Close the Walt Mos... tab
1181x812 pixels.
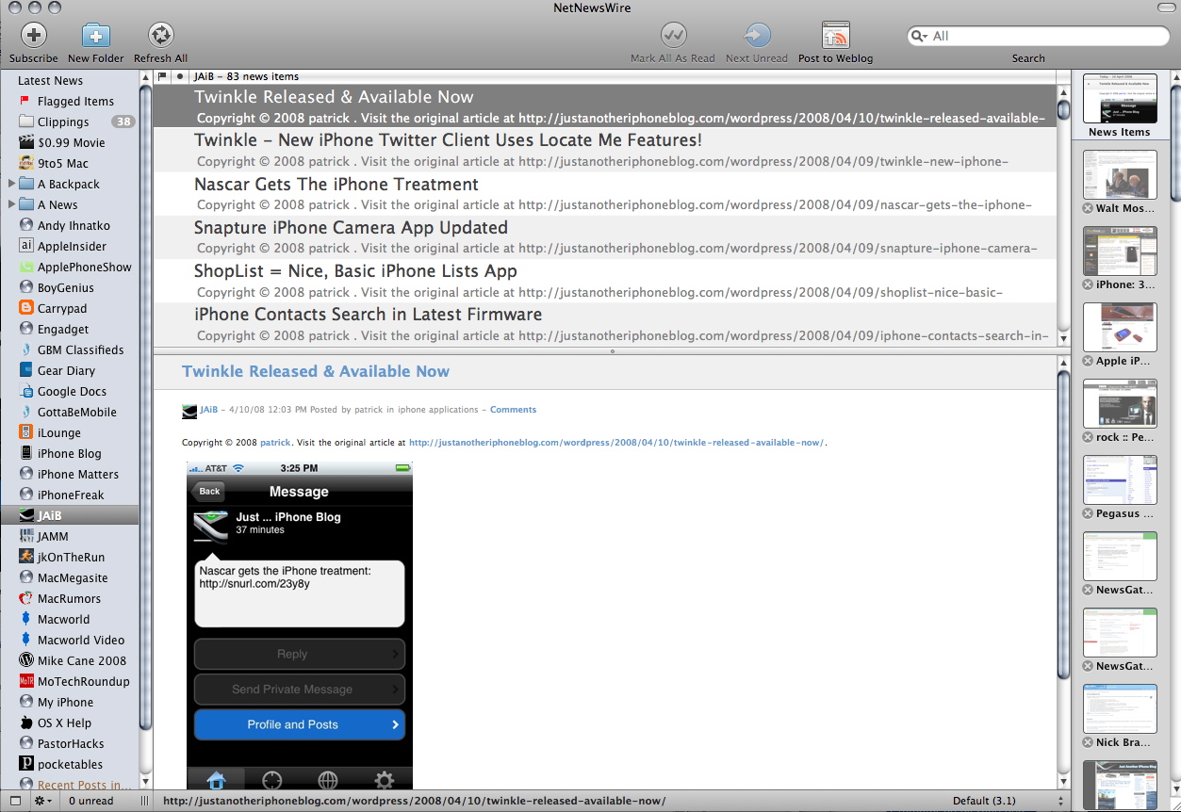point(1088,208)
